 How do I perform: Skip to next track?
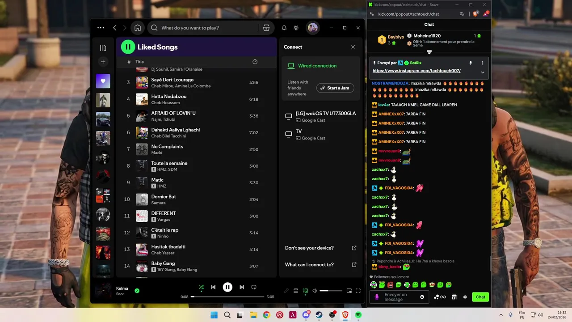(x=242, y=287)
